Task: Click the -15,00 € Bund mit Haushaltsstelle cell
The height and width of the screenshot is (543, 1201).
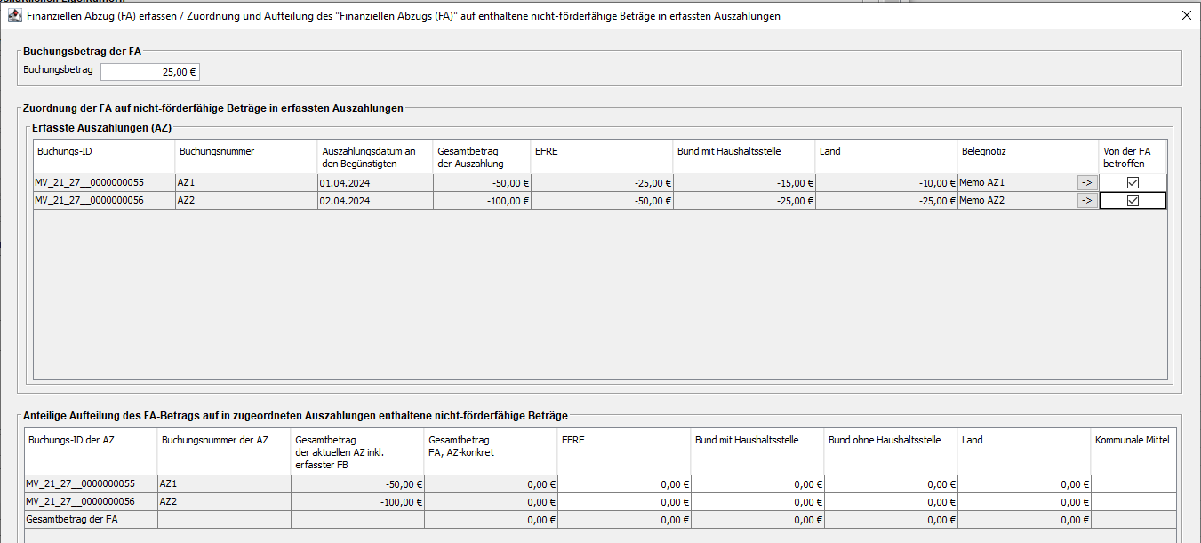Action: coord(744,182)
